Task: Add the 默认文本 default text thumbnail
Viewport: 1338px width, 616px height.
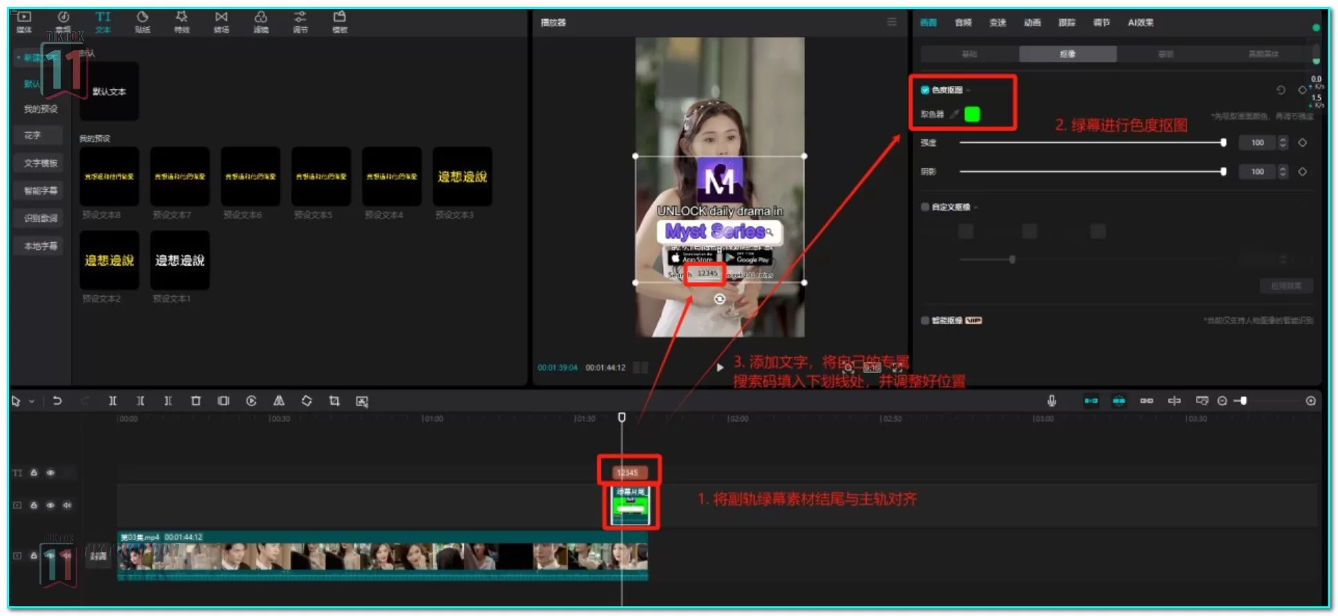Action: coord(109,91)
